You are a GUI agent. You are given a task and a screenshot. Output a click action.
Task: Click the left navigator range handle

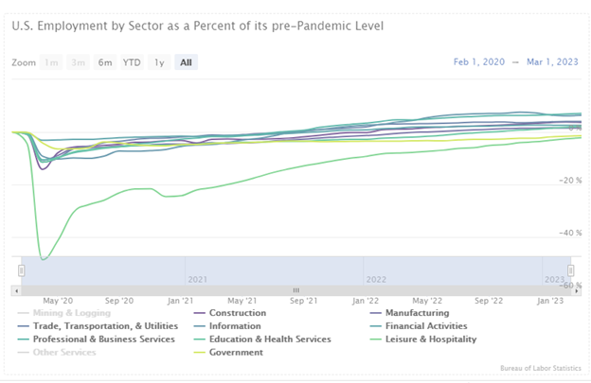(x=21, y=270)
